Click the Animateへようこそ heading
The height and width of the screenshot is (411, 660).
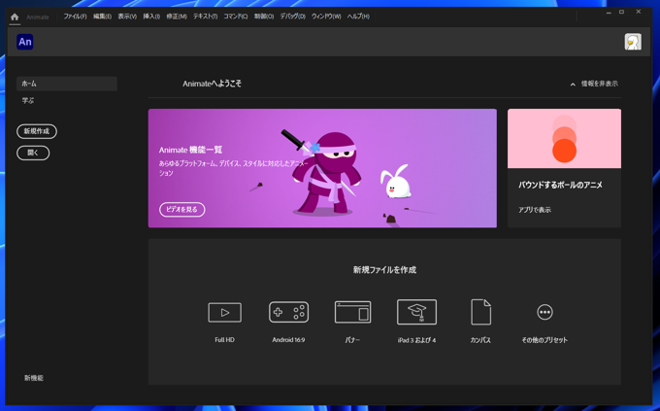[x=213, y=84]
